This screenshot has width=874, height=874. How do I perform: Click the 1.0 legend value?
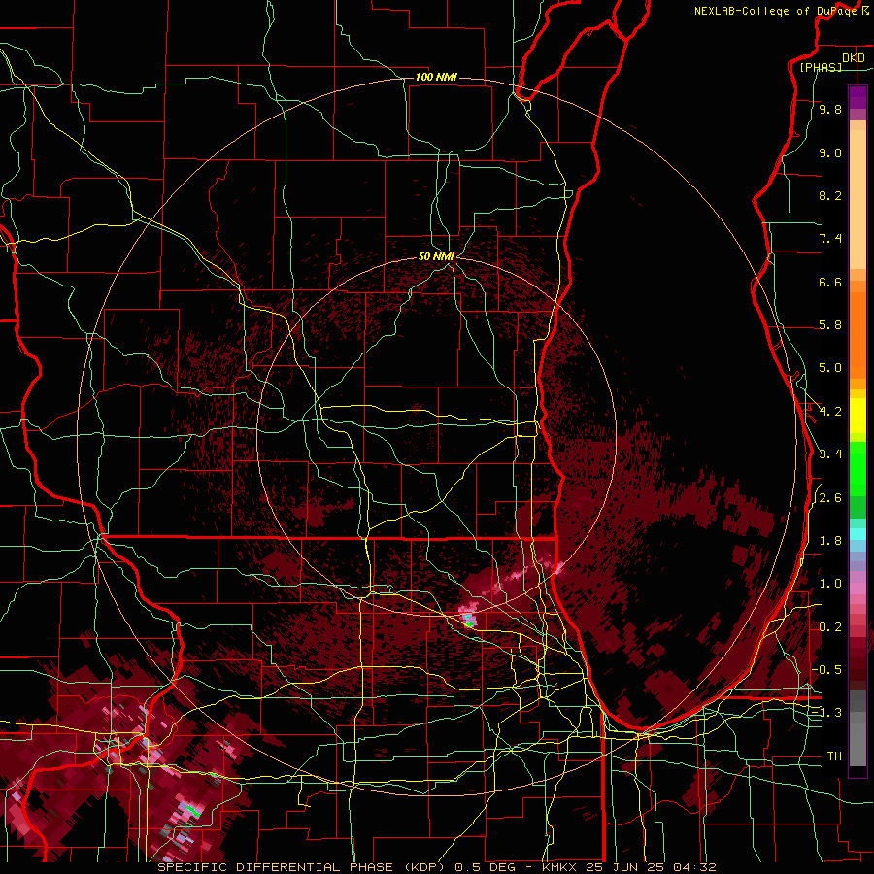pos(830,584)
